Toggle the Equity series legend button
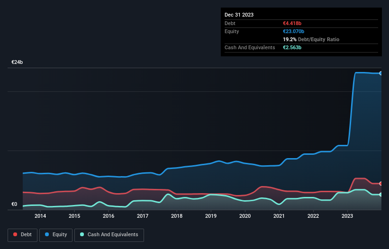The width and height of the screenshot is (389, 249). click(x=56, y=235)
